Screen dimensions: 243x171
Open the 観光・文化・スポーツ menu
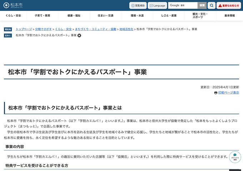point(200,16)
